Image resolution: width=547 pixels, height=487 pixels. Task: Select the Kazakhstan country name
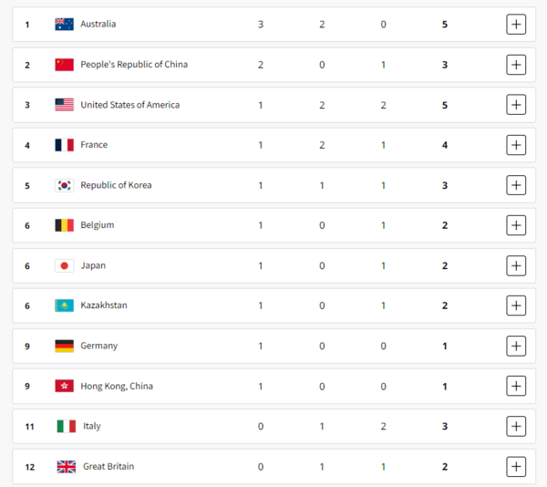104,306
